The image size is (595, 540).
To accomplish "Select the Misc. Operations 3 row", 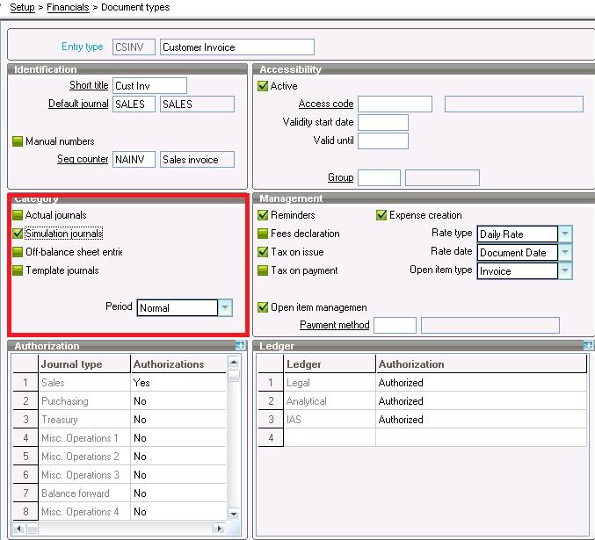I will pos(84,475).
